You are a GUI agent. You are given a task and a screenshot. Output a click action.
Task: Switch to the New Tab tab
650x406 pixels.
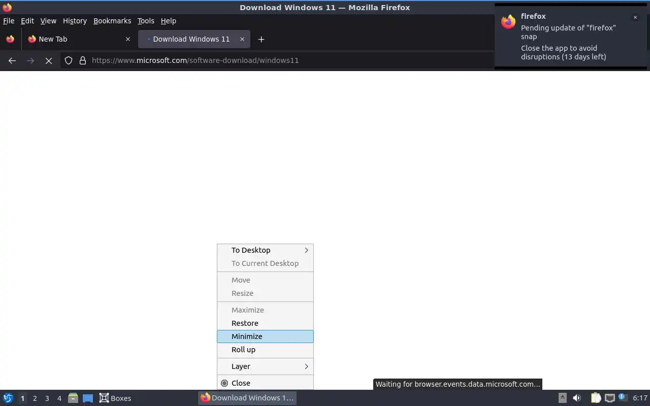(x=79, y=39)
